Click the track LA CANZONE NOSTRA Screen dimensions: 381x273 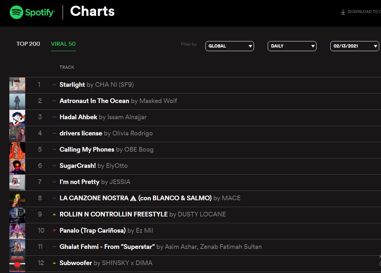(x=136, y=198)
